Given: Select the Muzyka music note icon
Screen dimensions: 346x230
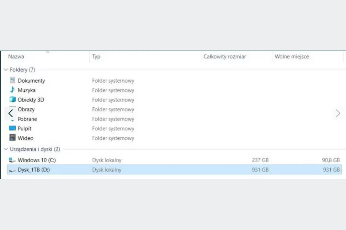Looking at the screenshot, I should tap(12, 90).
